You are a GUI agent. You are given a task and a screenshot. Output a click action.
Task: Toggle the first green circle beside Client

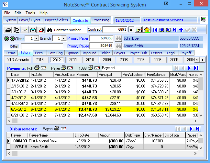click(x=7, y=38)
